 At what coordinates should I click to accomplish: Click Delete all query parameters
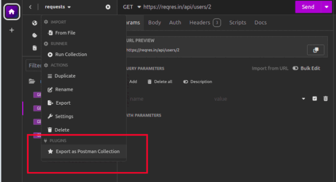tap(160, 82)
